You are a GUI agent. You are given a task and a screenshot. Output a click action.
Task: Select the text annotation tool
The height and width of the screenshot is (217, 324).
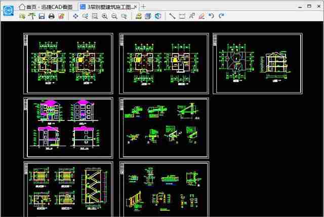(192, 16)
